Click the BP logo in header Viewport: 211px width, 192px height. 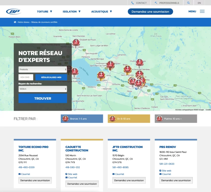(x=13, y=11)
